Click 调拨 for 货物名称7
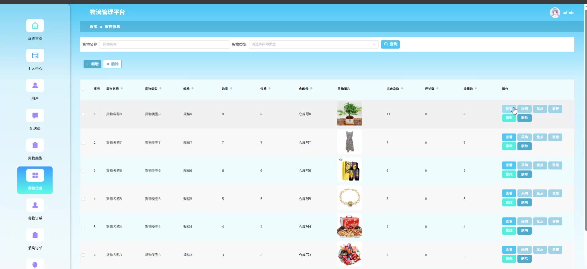This screenshot has width=587, height=269. [555, 137]
